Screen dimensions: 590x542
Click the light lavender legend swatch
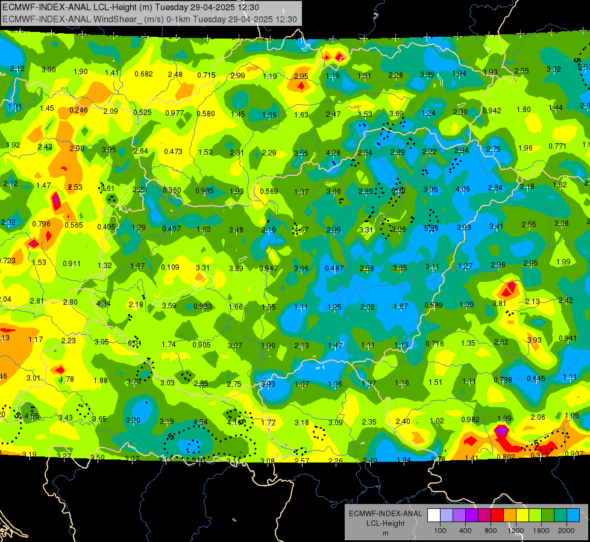point(447,515)
